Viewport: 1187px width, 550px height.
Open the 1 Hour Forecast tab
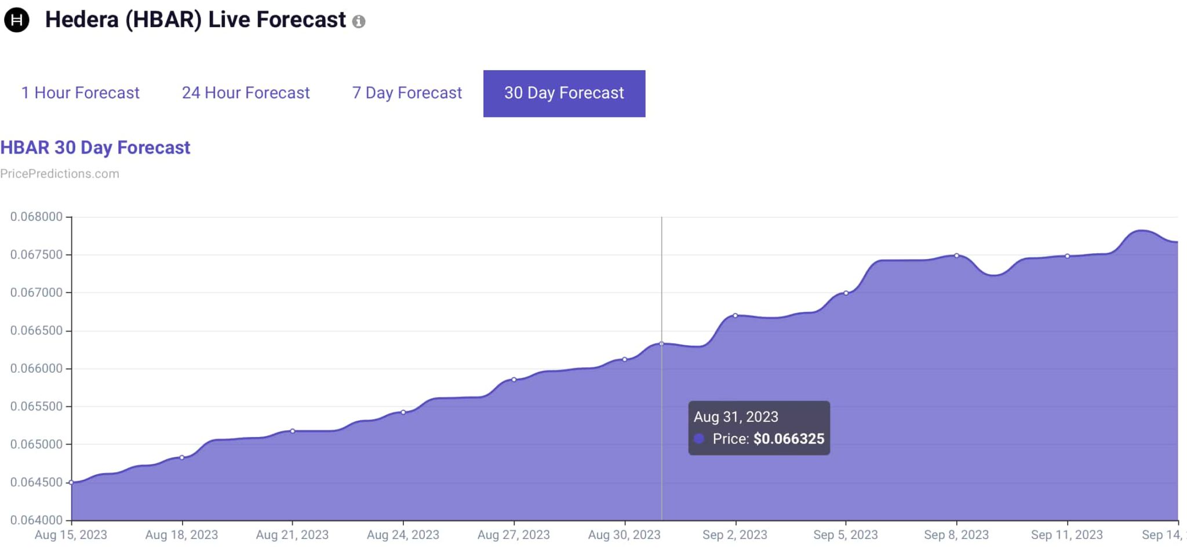coord(81,93)
